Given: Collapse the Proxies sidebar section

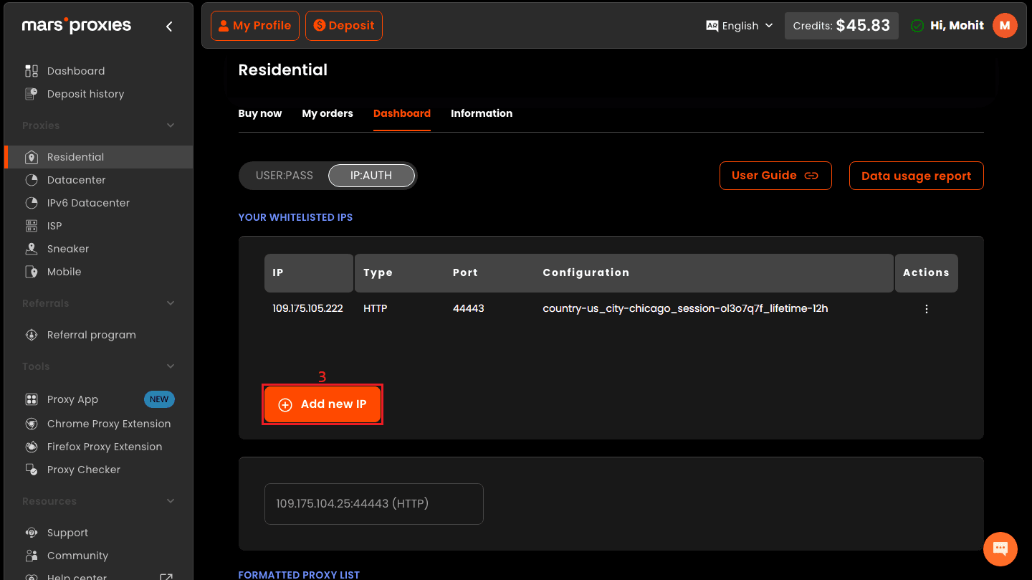Looking at the screenshot, I should (171, 125).
